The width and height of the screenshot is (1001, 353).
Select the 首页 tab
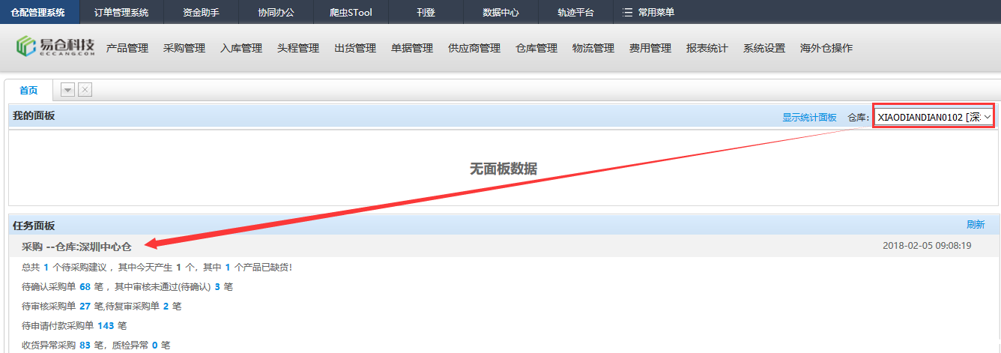[28, 90]
